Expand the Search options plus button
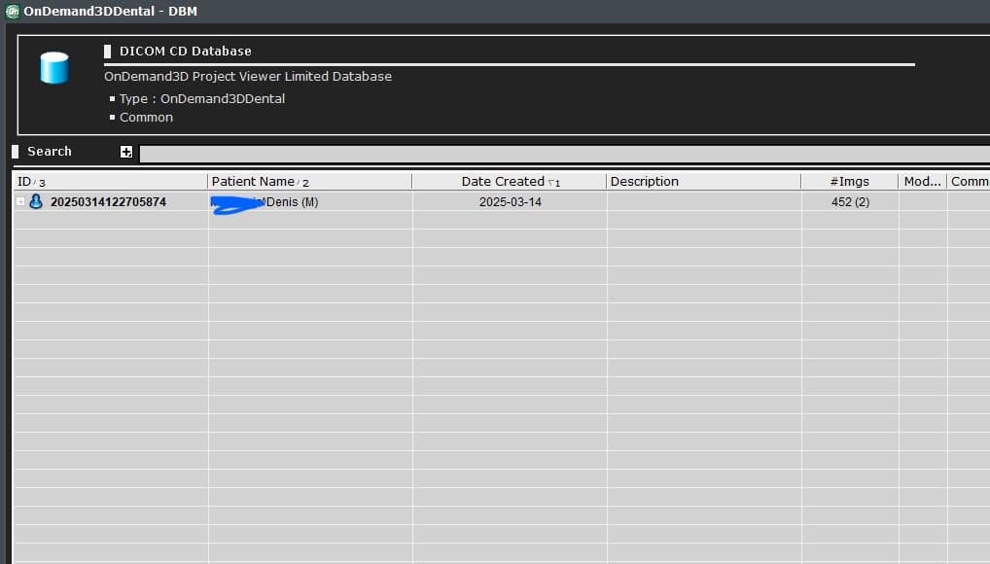This screenshot has width=990, height=564. 126,152
